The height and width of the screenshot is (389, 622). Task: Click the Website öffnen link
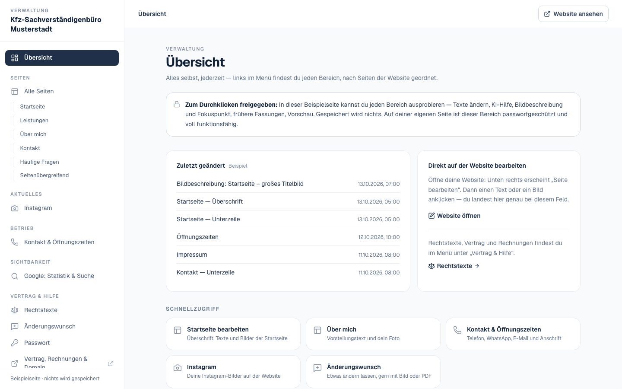point(454,216)
